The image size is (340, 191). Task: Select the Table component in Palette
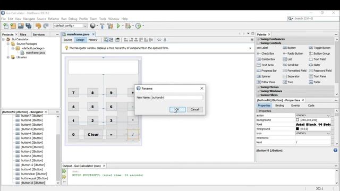[314, 82]
